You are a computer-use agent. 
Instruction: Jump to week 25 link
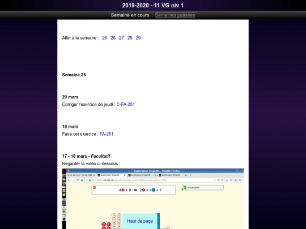tap(105, 38)
